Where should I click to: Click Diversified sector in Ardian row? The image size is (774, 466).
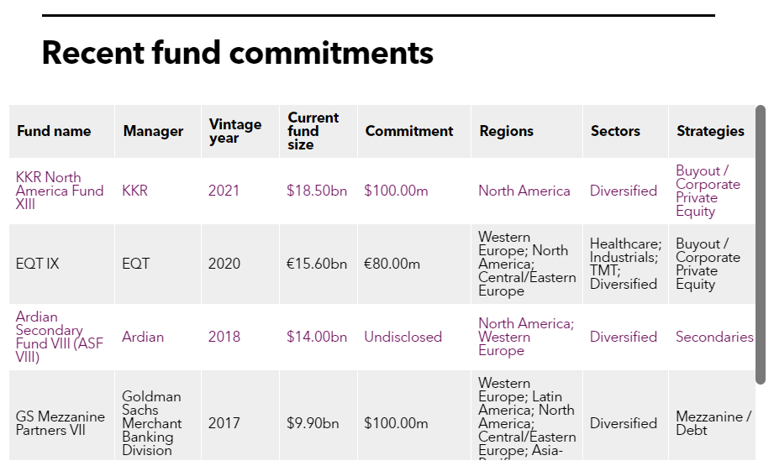(x=623, y=337)
